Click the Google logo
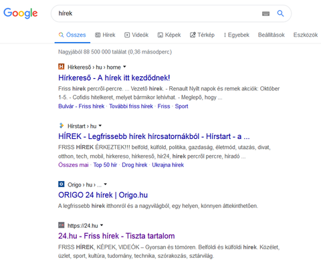 point(21,13)
